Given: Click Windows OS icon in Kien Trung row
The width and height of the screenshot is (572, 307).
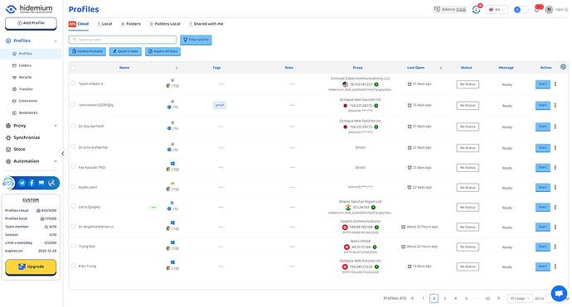Looking at the screenshot, I should 172,262.
